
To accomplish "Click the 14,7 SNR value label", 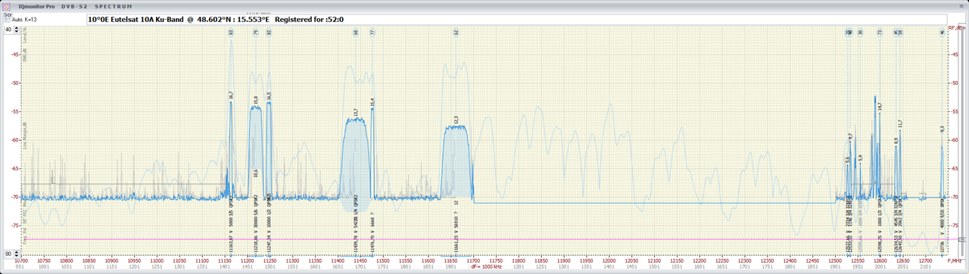I will pyautogui.click(x=880, y=107).
